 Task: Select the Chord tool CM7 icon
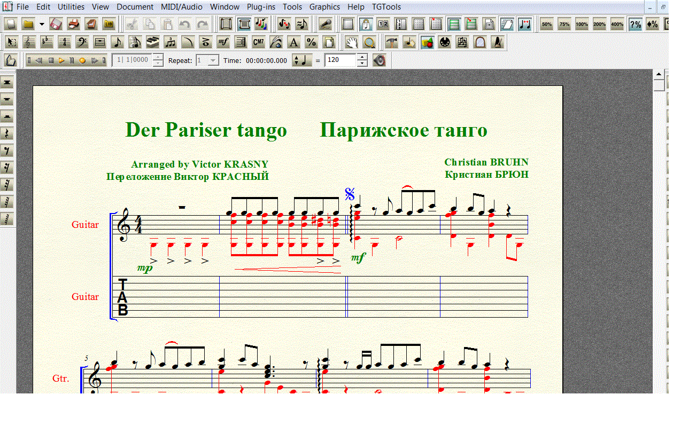pyautogui.click(x=259, y=42)
